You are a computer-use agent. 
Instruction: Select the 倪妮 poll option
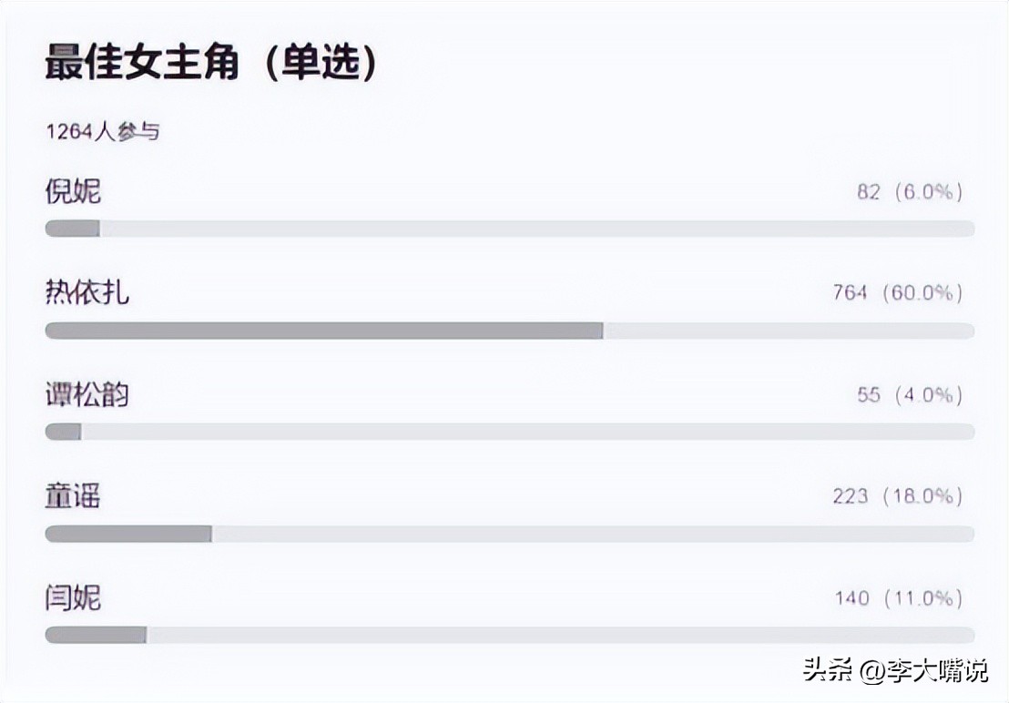coord(74,191)
